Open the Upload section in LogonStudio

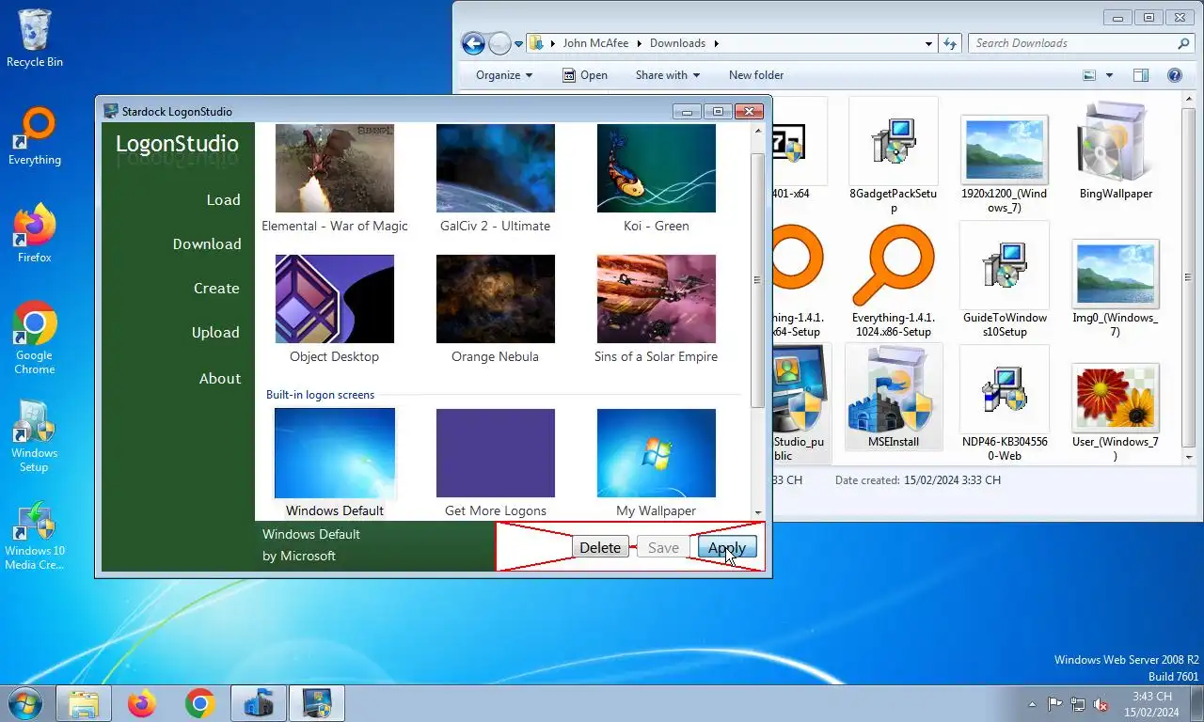coord(215,332)
